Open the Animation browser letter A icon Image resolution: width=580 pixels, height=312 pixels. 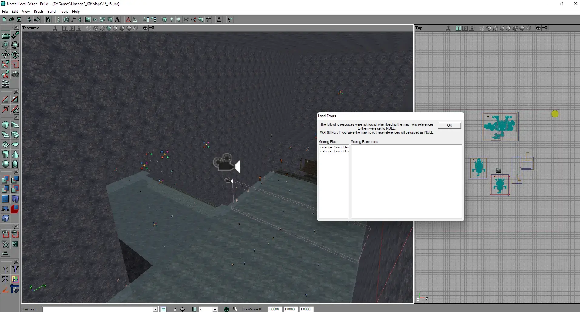point(117,20)
